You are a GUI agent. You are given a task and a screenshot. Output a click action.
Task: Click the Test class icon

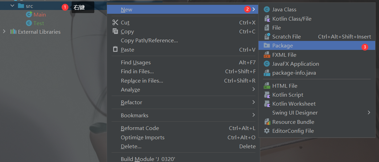29,23
